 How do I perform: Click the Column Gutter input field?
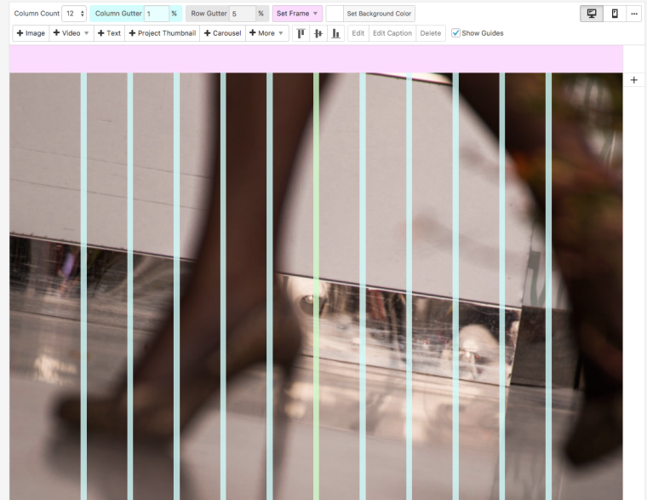[156, 14]
